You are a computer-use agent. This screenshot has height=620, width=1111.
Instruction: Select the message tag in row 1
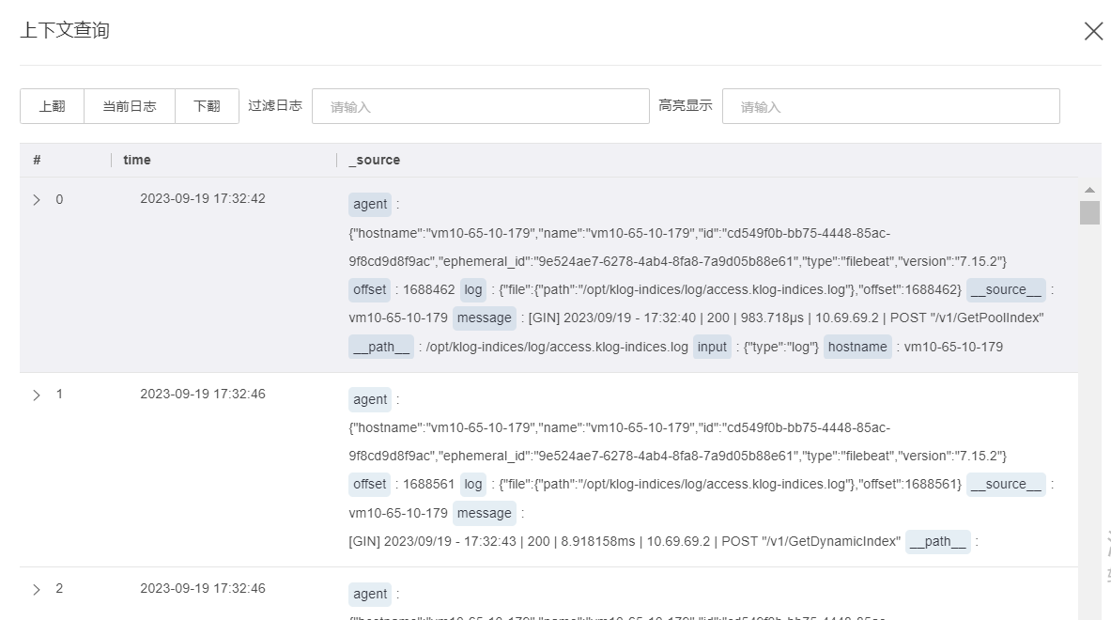coord(484,513)
